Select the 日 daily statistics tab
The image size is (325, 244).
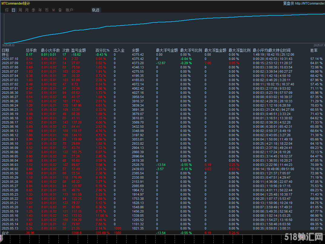click(13, 10)
